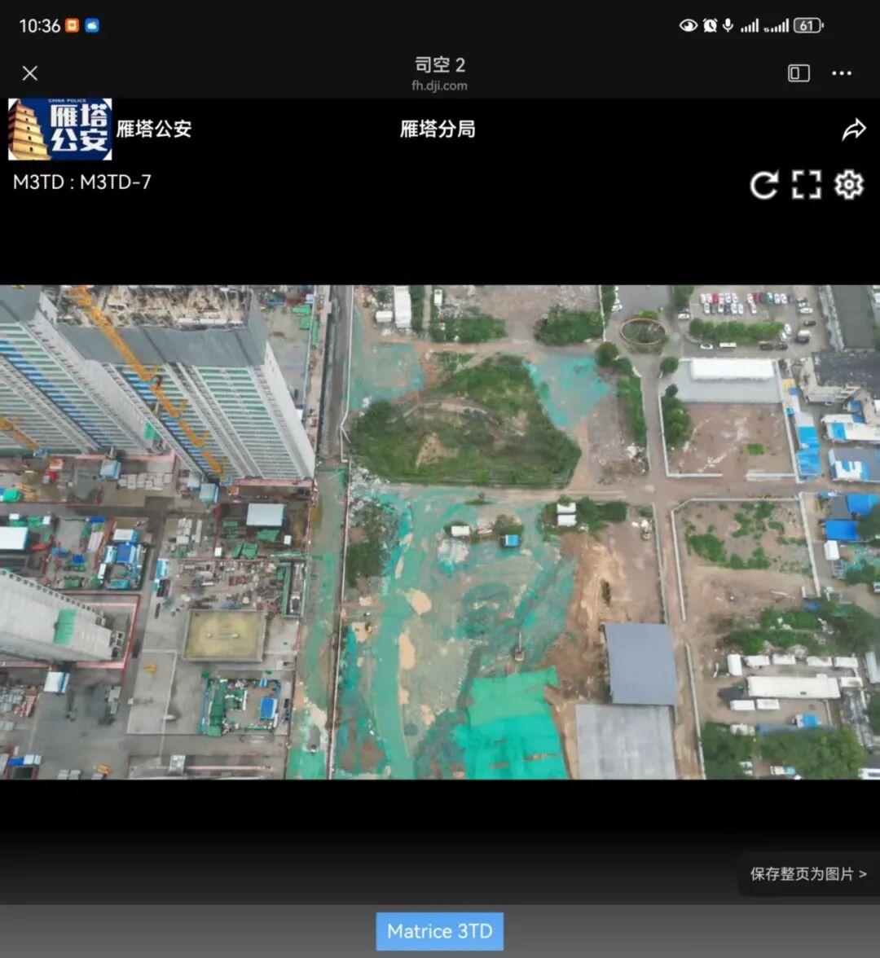This screenshot has height=958, width=880.
Task: Tap the floating window icon beside the more menu
Action: click(x=799, y=73)
